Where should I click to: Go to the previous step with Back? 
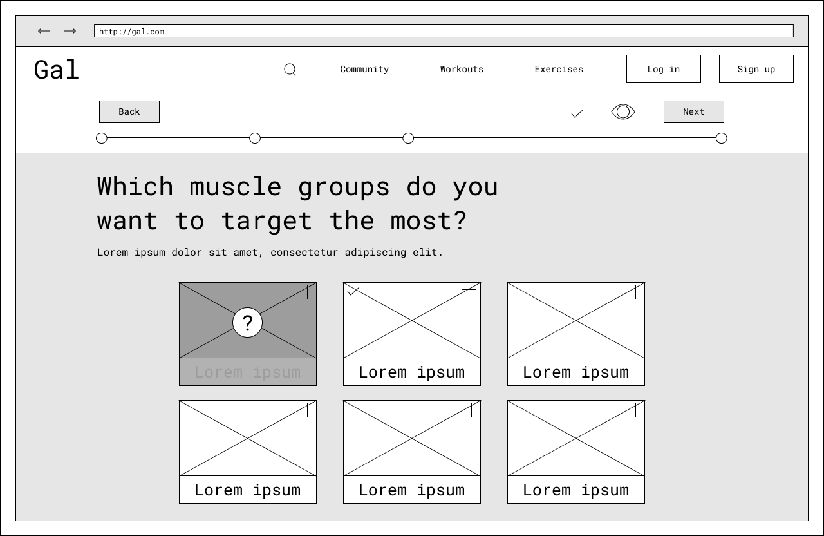(129, 111)
